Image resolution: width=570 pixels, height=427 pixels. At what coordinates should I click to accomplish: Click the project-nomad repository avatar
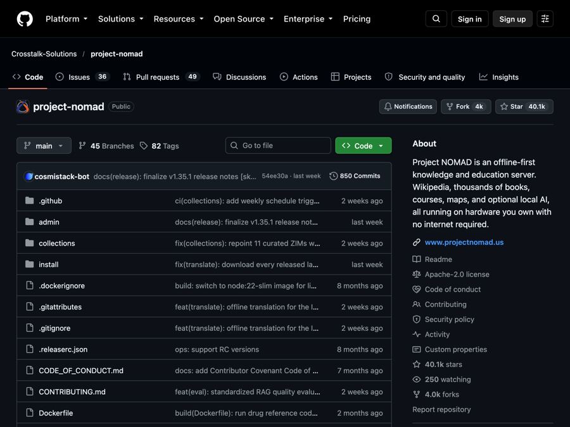[x=23, y=107]
